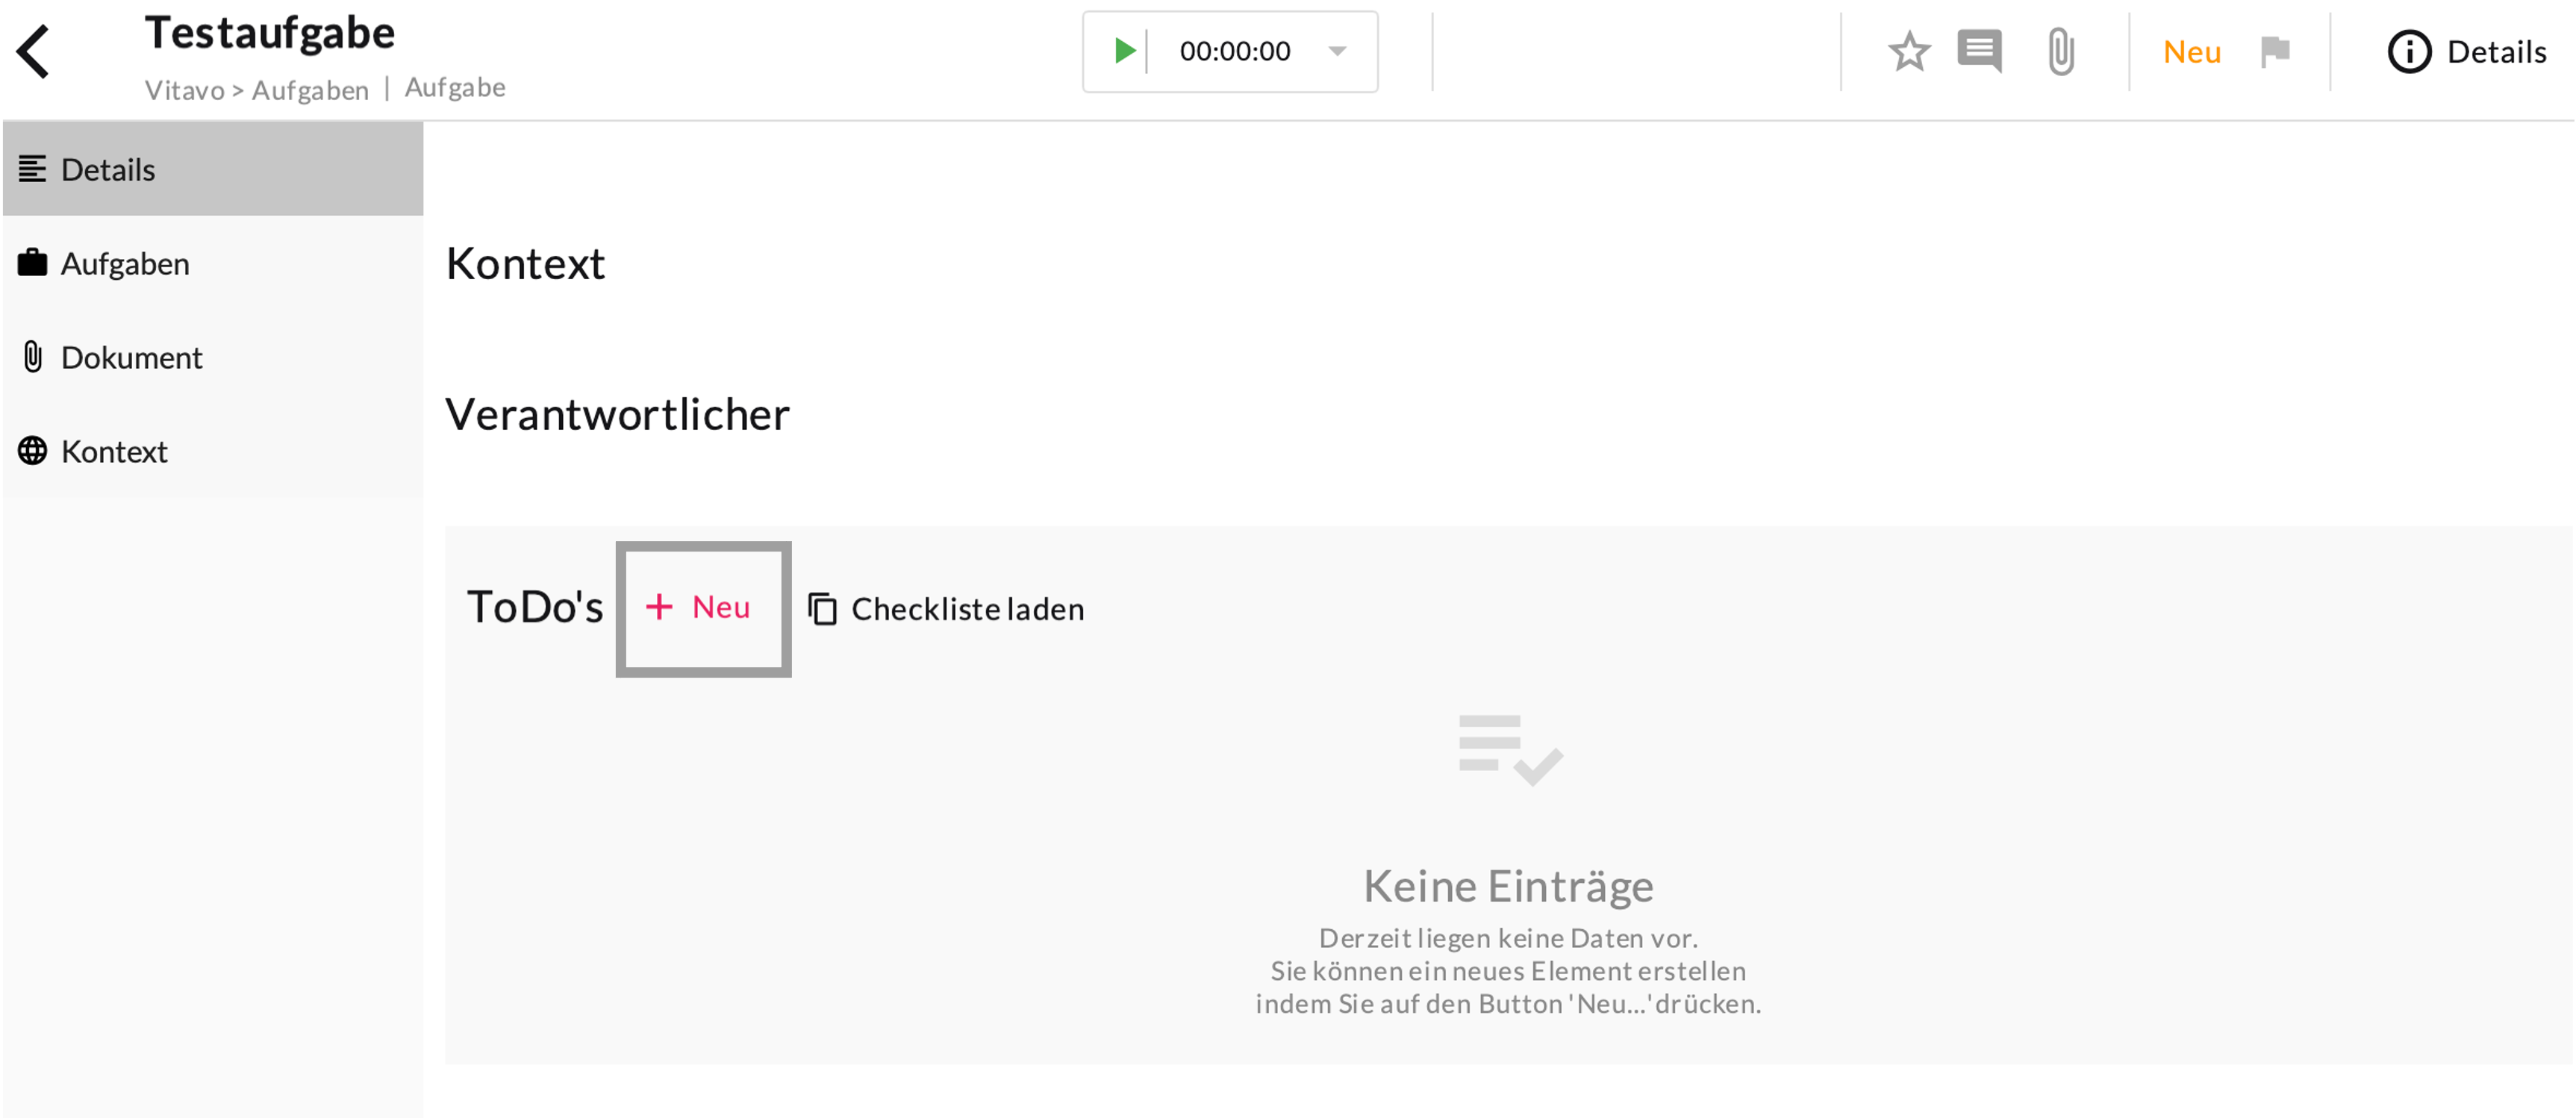
Task: Mark Testaufgabe as favorite with the star
Action: (x=1909, y=52)
